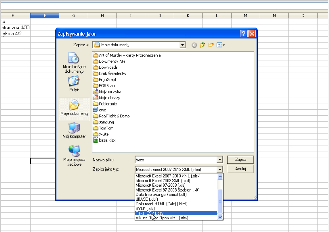Choose Tekst CSV (.csv) file type
Screen dimensions: 329x232
tap(176, 213)
